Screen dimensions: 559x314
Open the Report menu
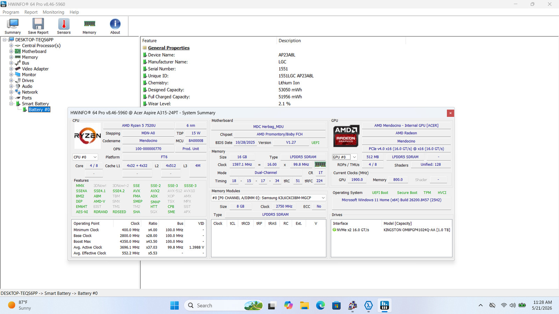(31, 12)
